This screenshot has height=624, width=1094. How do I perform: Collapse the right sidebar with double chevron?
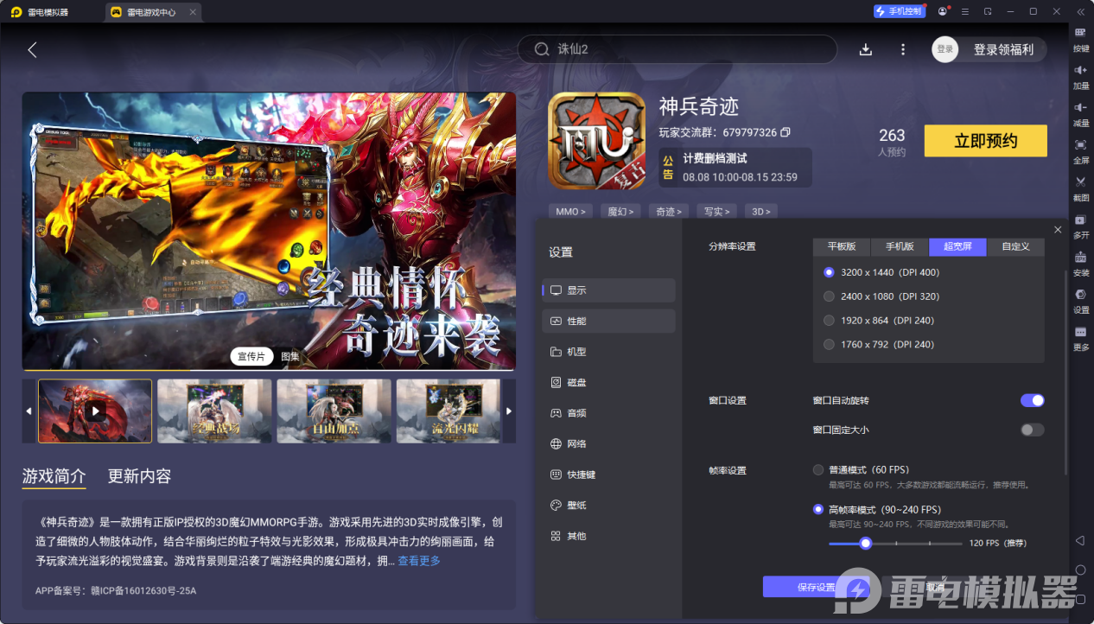coord(1080,11)
